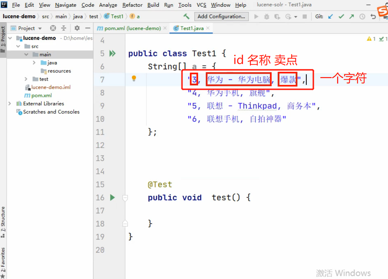This screenshot has height=279, width=388.
Task: Click Locate/Select Opened File crosshair icon
Action: point(53,28)
